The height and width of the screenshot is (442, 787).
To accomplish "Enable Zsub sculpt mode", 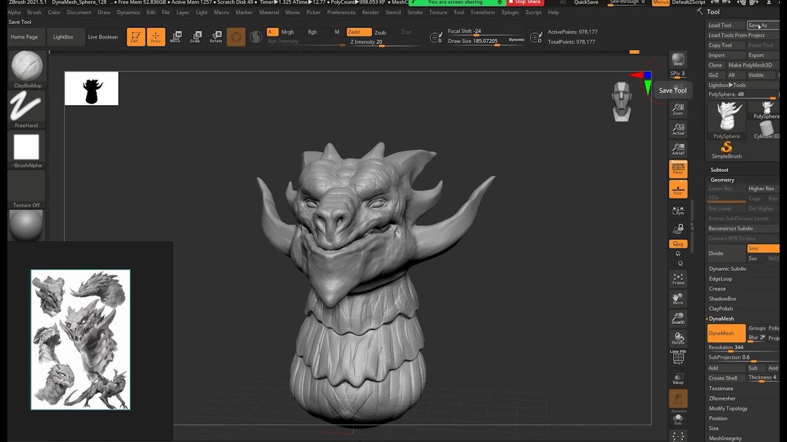I will (381, 33).
